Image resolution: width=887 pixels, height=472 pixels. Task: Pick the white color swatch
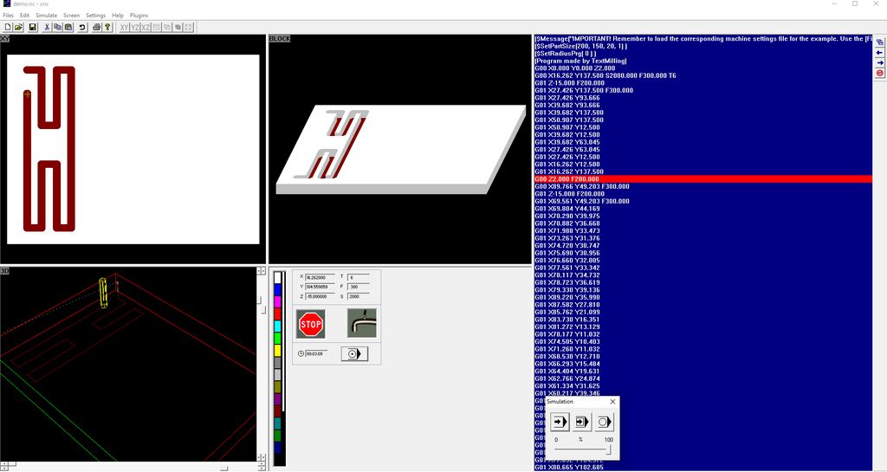[278, 277]
